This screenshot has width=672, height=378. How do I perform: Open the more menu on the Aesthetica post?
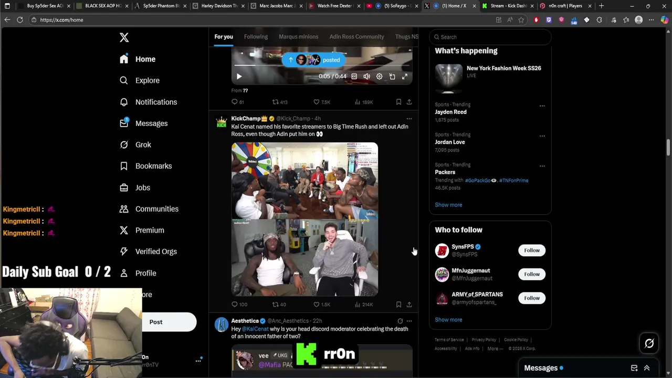409,321
